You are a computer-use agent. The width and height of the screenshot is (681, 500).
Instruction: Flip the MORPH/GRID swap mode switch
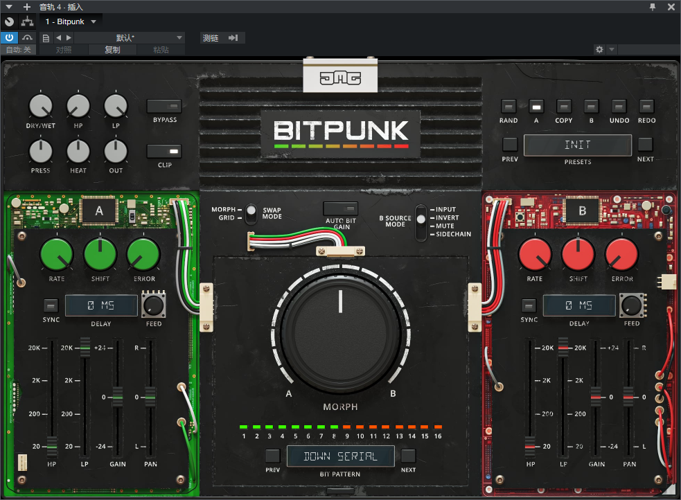tap(251, 214)
